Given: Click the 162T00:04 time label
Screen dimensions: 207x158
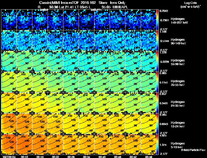Looking at the screenshot, I should click(x=9, y=157).
